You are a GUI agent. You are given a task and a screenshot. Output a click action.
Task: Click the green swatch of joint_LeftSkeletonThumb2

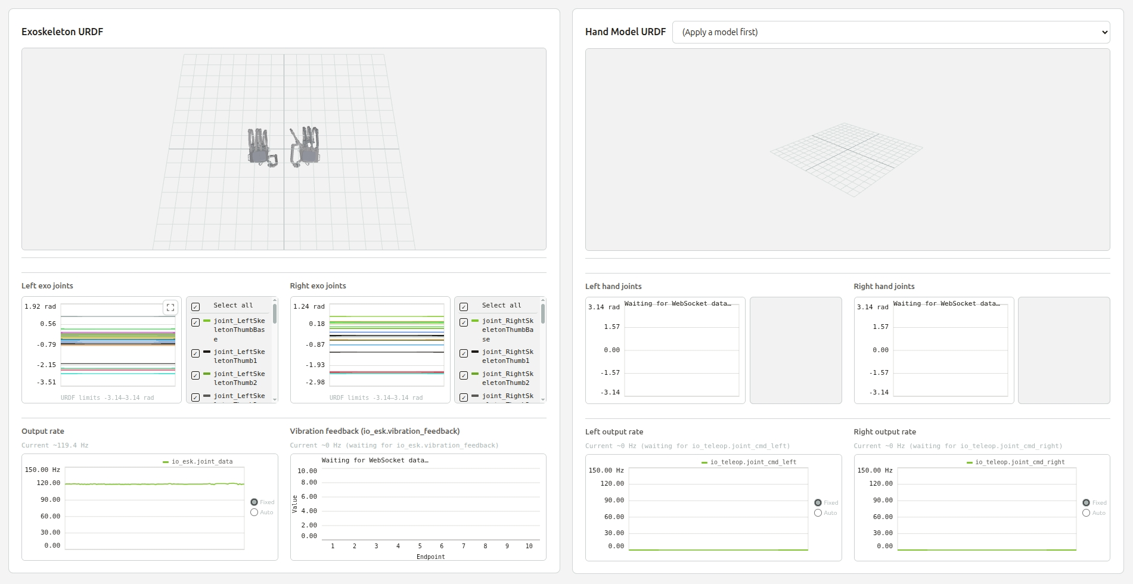[207, 374]
